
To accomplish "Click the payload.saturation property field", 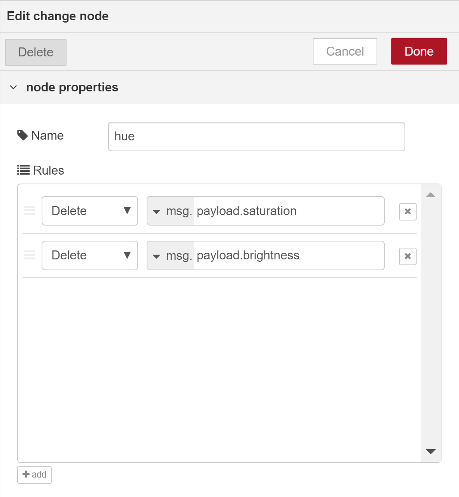I will 289,211.
